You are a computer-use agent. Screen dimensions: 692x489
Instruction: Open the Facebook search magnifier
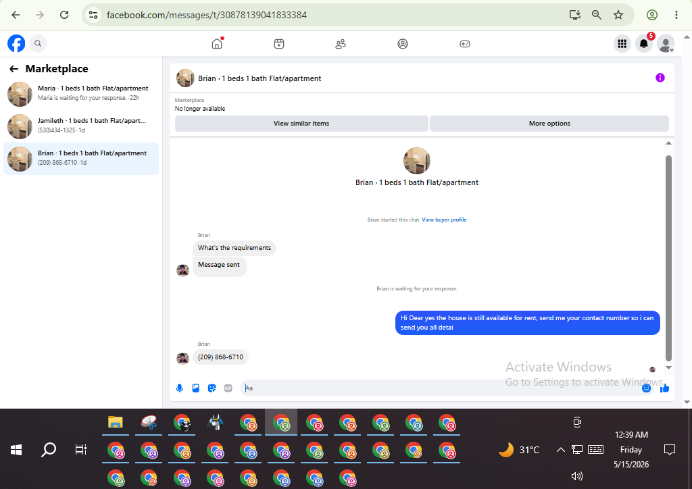(38, 44)
